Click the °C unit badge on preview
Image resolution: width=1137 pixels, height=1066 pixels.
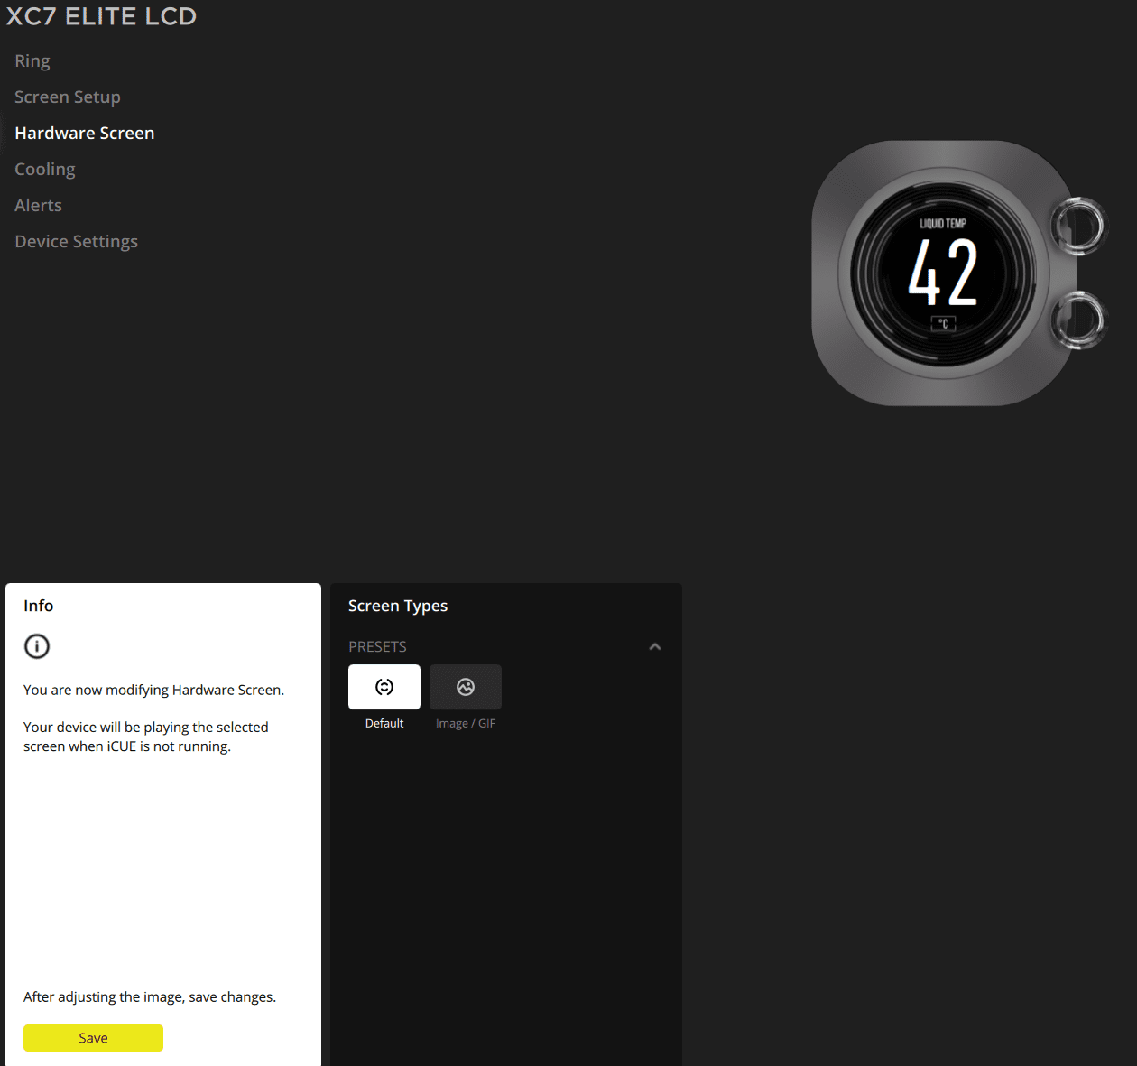click(943, 323)
